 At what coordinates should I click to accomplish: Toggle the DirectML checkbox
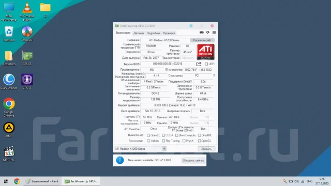(199, 135)
